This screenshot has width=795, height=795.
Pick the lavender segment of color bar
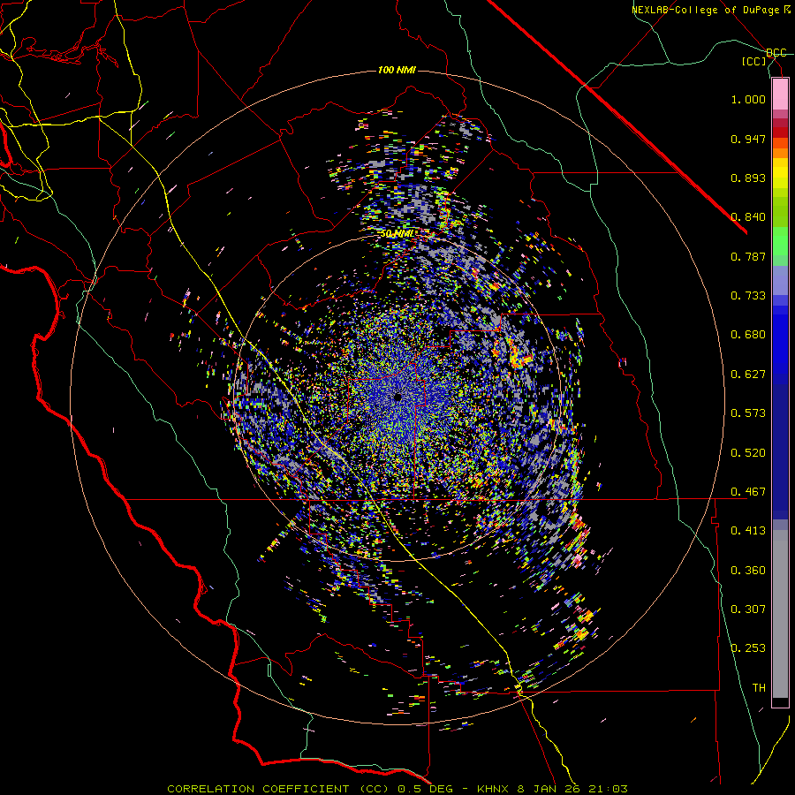click(780, 280)
